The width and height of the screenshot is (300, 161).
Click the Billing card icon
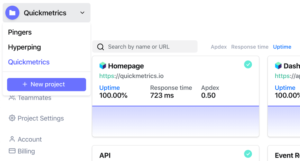point(12,151)
